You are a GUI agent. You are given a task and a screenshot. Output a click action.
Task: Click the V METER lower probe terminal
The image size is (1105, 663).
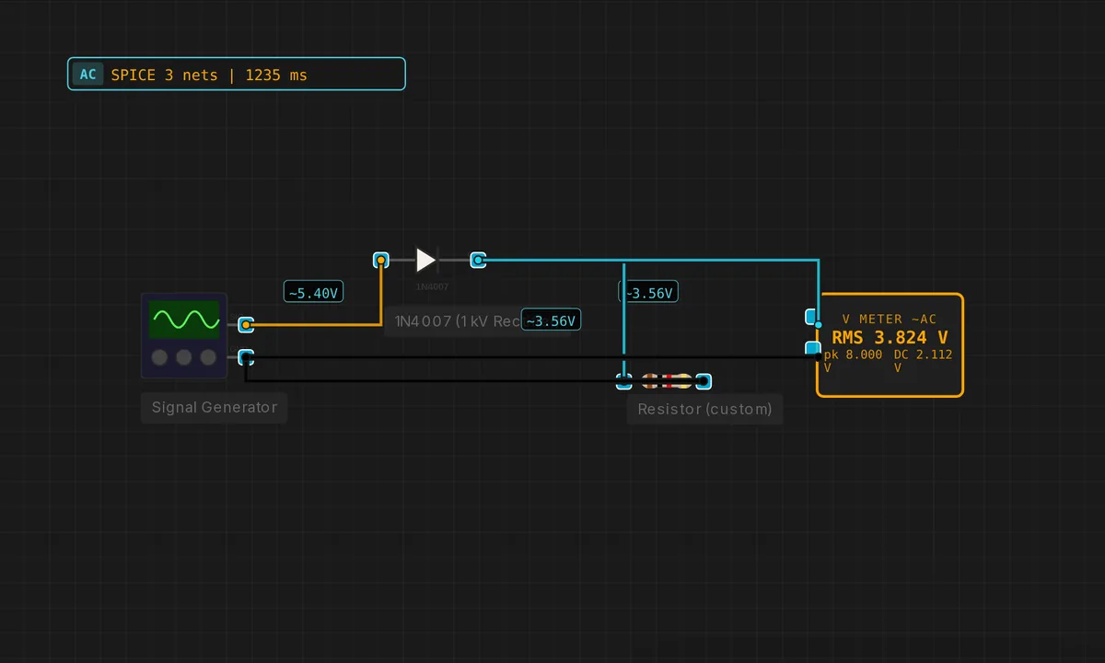coord(812,349)
